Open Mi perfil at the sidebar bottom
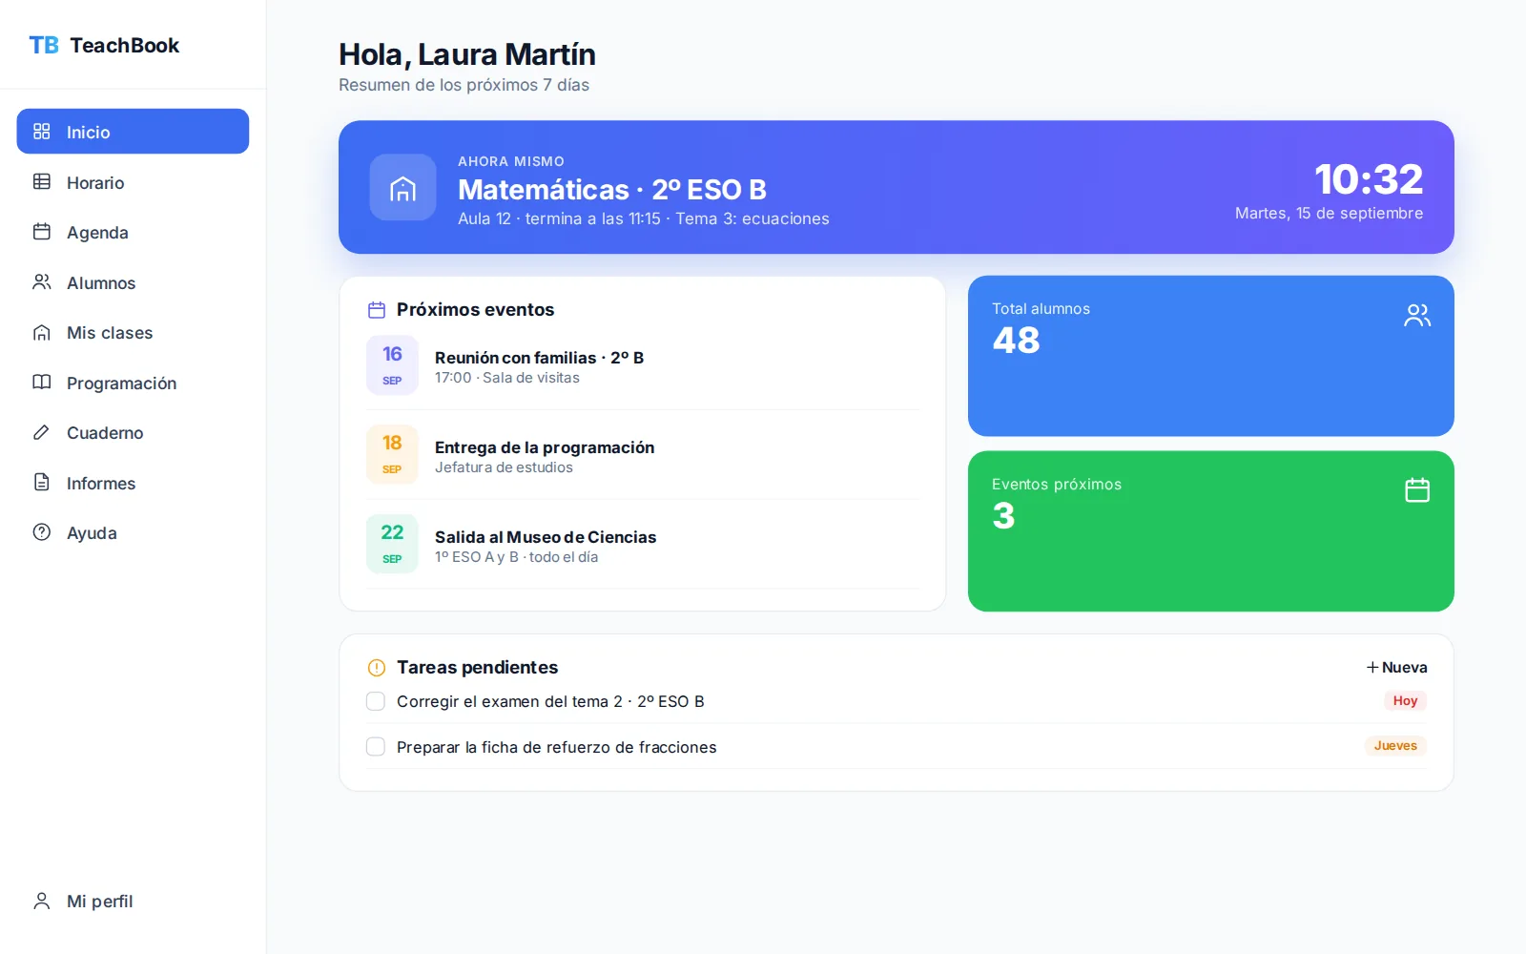This screenshot has height=954, width=1526. (x=133, y=901)
